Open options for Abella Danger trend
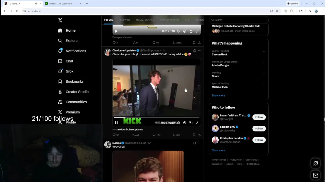The height and width of the screenshot is (182, 325). click(x=264, y=62)
